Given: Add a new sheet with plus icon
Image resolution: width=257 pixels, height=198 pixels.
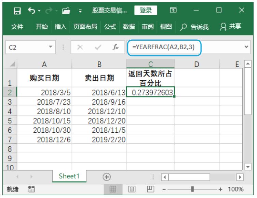Looking at the screenshot, I should pyautogui.click(x=107, y=177).
